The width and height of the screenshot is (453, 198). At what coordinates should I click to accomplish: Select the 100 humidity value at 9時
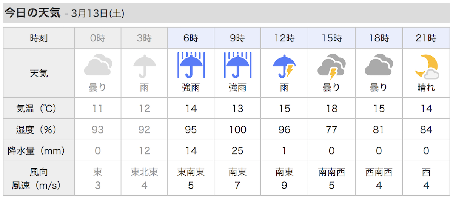coord(237,130)
